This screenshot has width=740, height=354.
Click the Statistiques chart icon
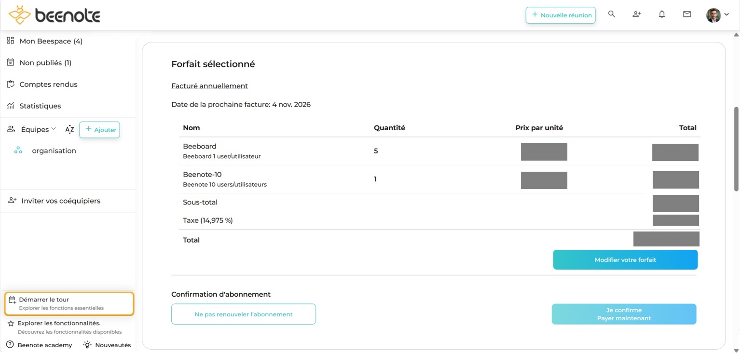click(11, 106)
